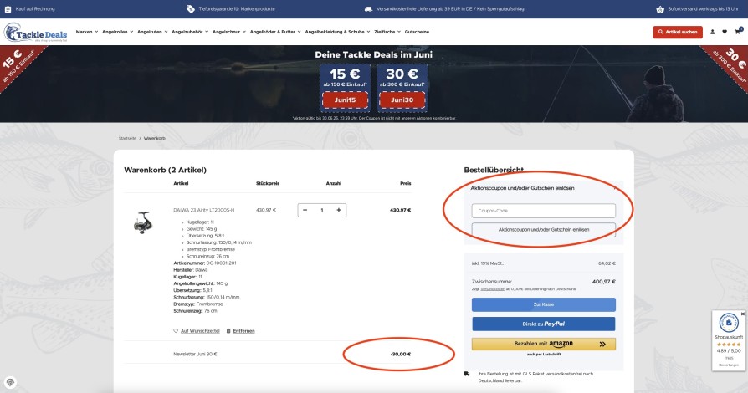Open the shopping cart icon in header
The height and width of the screenshot is (393, 748).
coord(738,32)
